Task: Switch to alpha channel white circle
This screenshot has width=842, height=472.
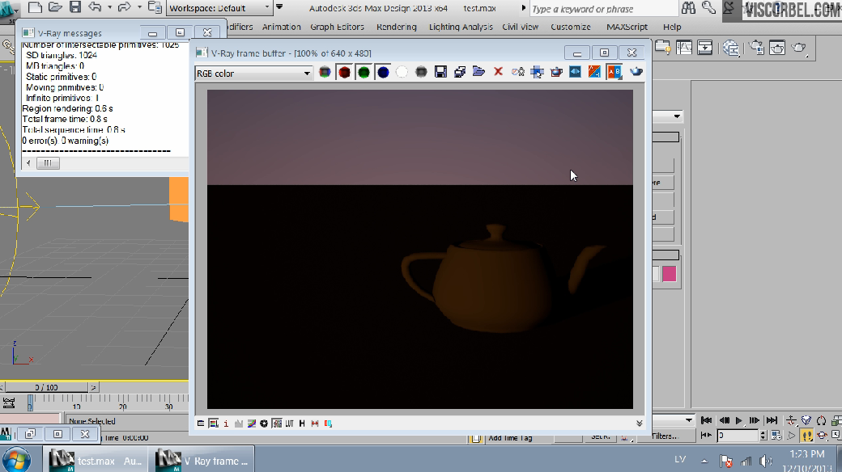Action: point(402,72)
